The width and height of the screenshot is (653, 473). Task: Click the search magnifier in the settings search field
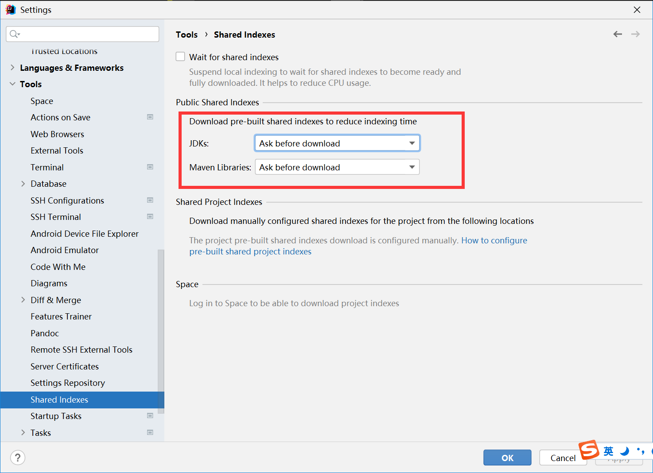point(14,34)
